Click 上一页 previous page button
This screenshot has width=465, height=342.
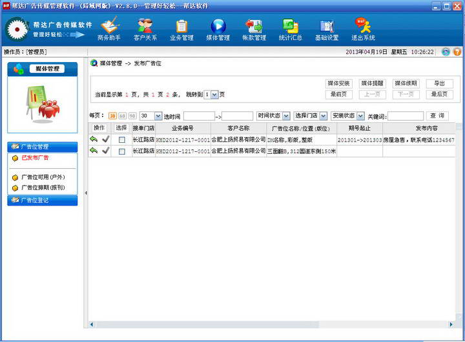(x=372, y=94)
